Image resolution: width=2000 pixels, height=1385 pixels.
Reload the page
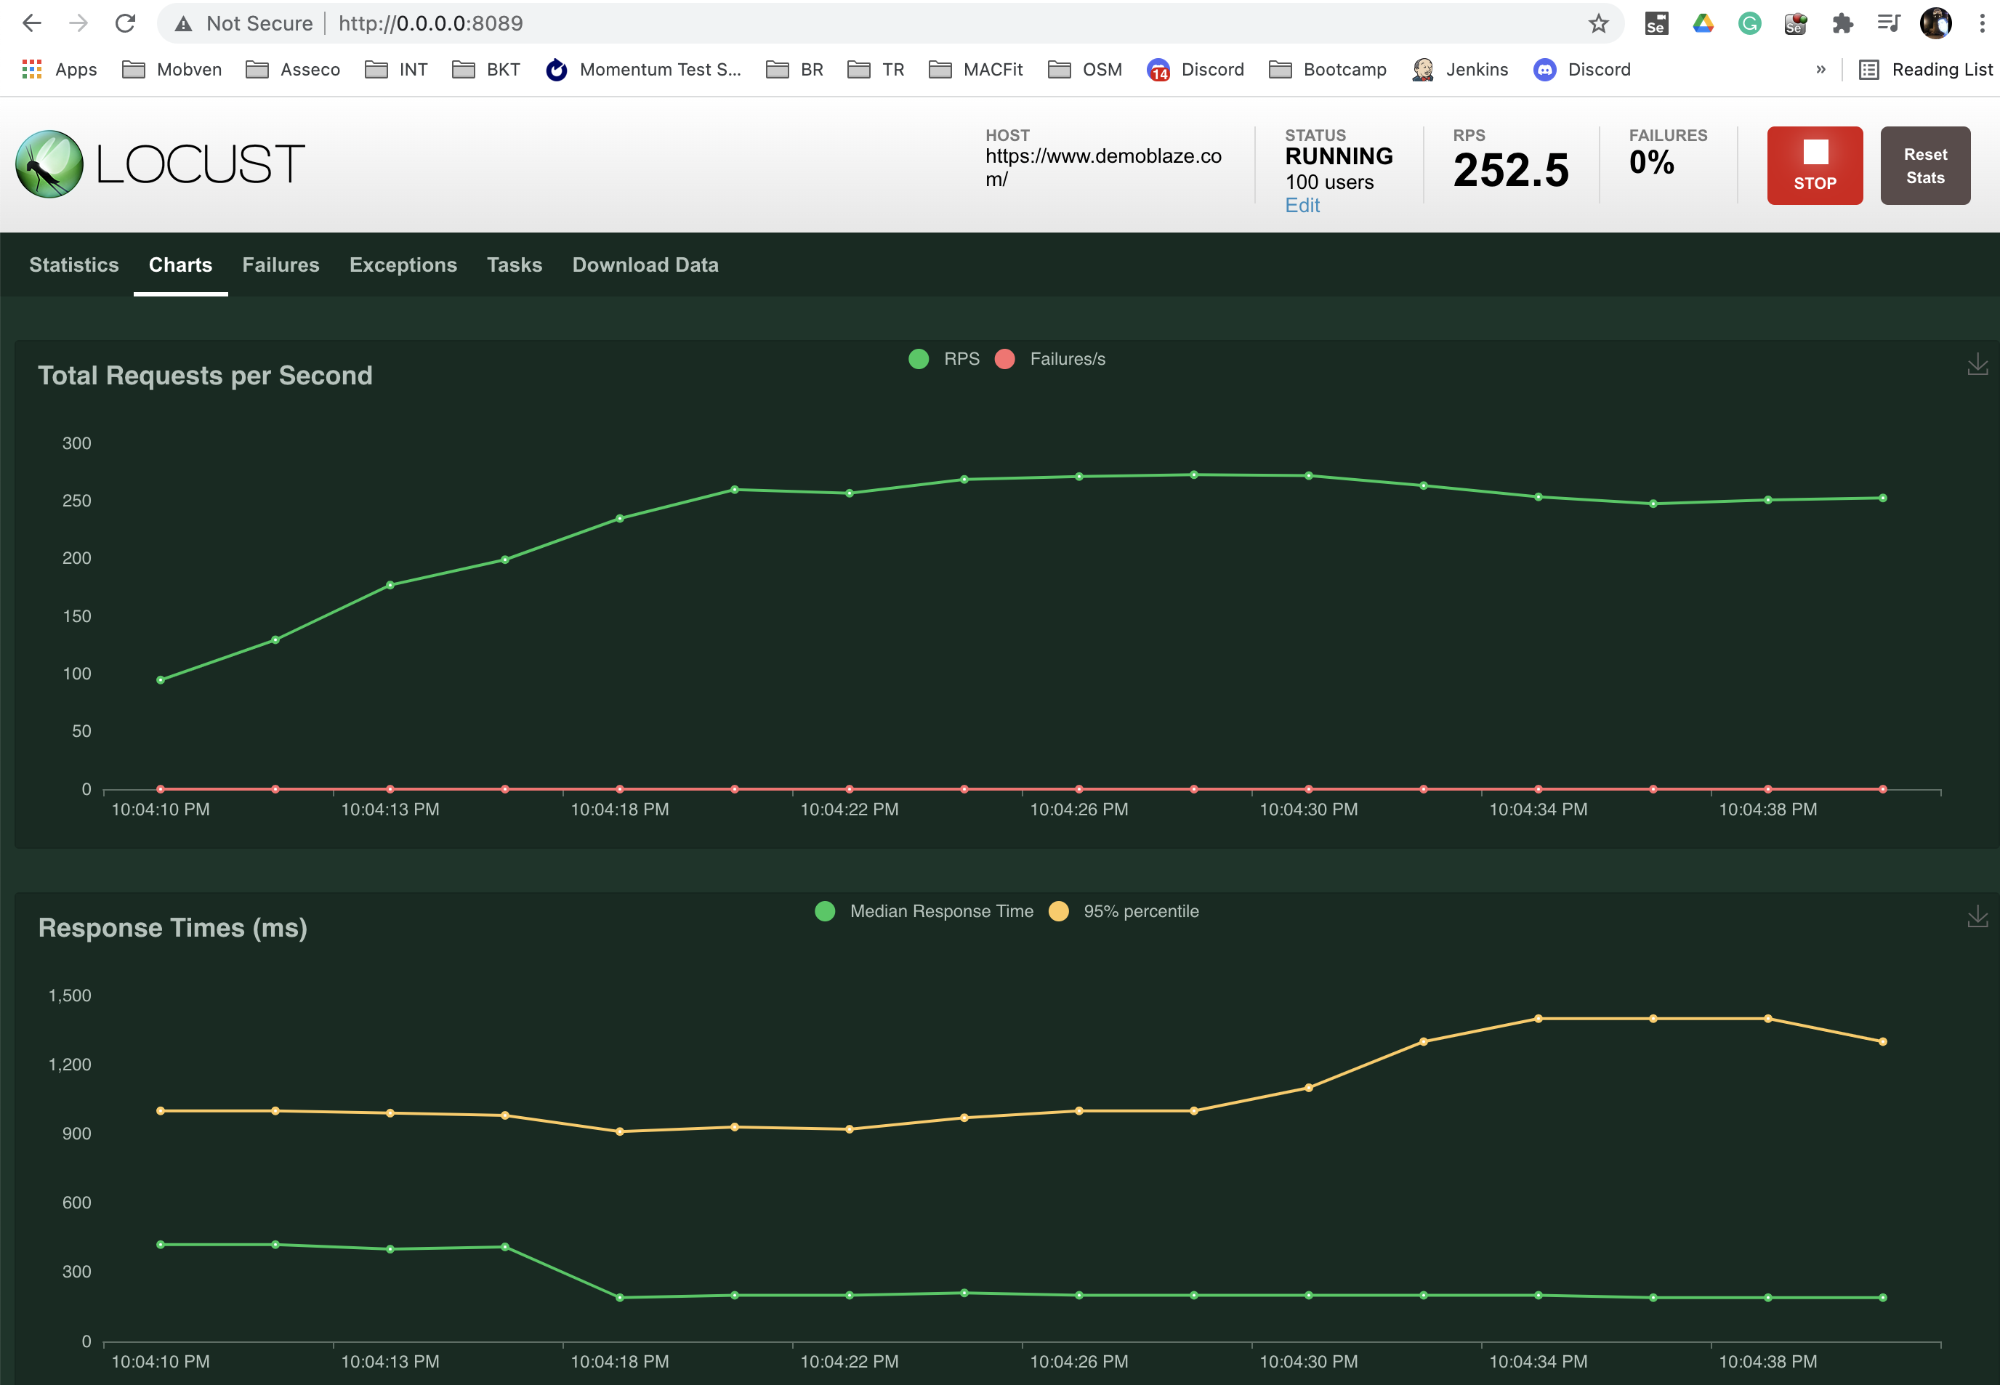(126, 23)
